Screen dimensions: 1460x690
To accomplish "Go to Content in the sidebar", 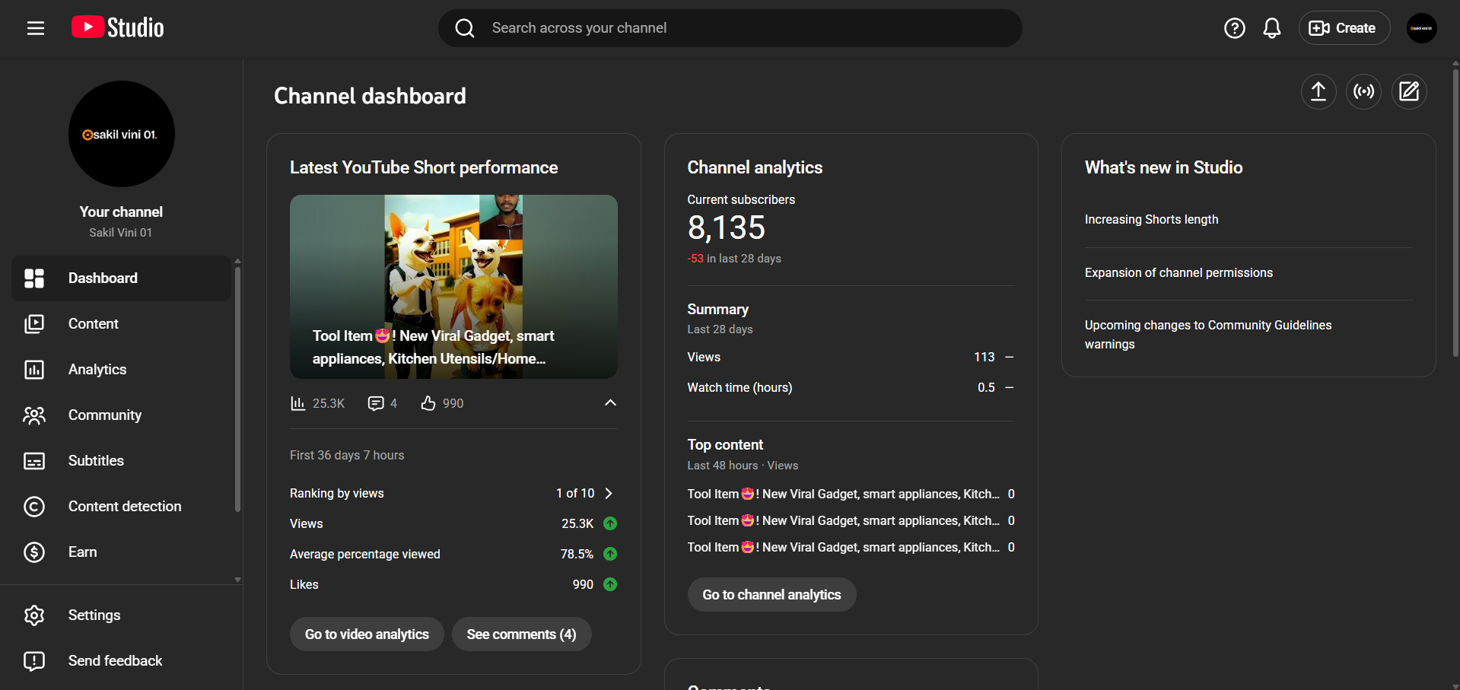I will (94, 324).
